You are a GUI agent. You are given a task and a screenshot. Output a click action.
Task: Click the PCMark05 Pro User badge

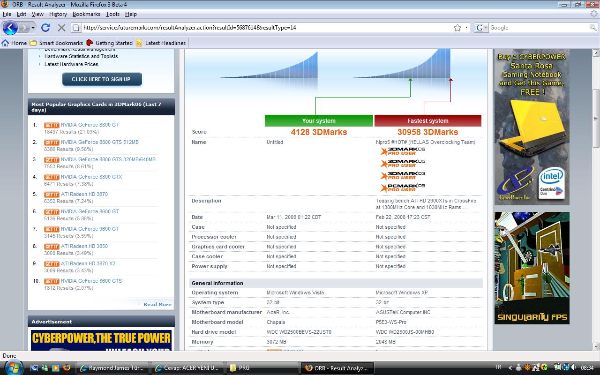click(x=403, y=187)
